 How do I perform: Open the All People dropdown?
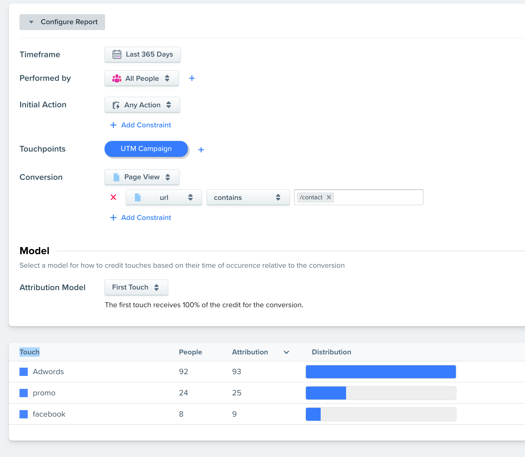[x=142, y=78]
